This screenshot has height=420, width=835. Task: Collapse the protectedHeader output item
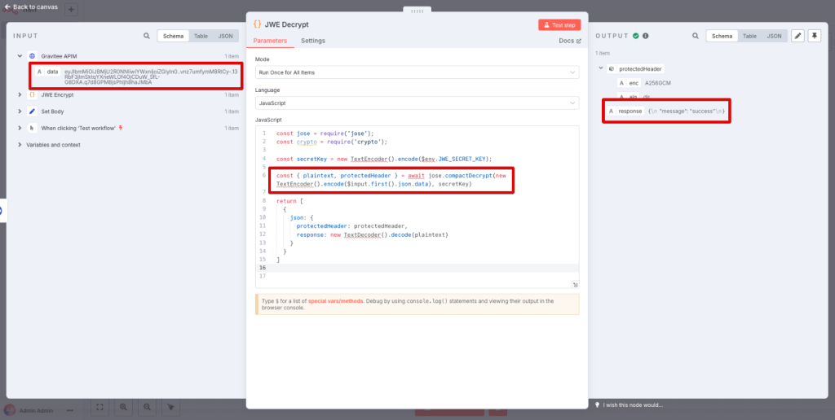pos(601,68)
